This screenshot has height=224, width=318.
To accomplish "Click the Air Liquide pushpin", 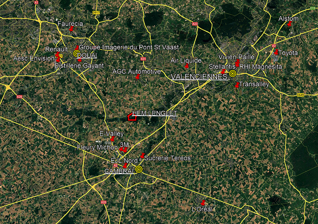I will click(187, 66).
